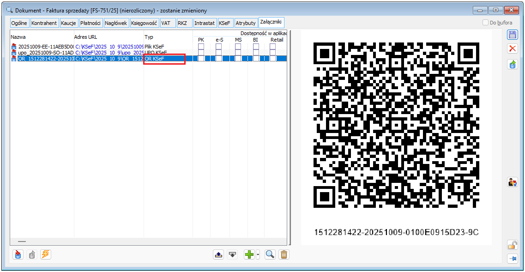Click the trash can delete attachment icon
The width and height of the screenshot is (525, 272).
pos(284,254)
